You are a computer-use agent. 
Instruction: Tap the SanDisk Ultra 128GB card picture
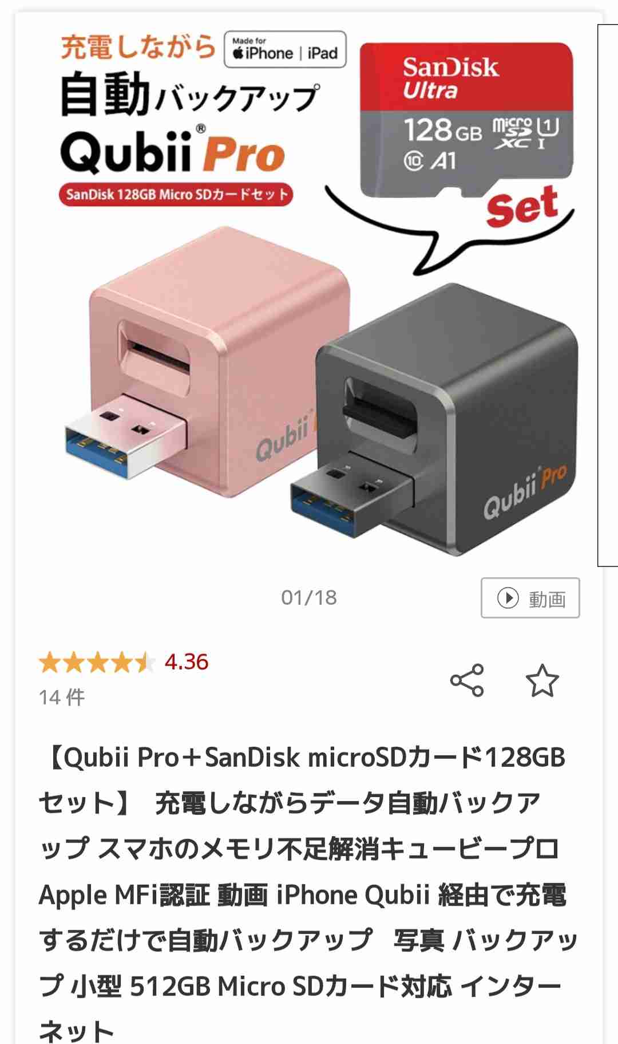click(466, 120)
